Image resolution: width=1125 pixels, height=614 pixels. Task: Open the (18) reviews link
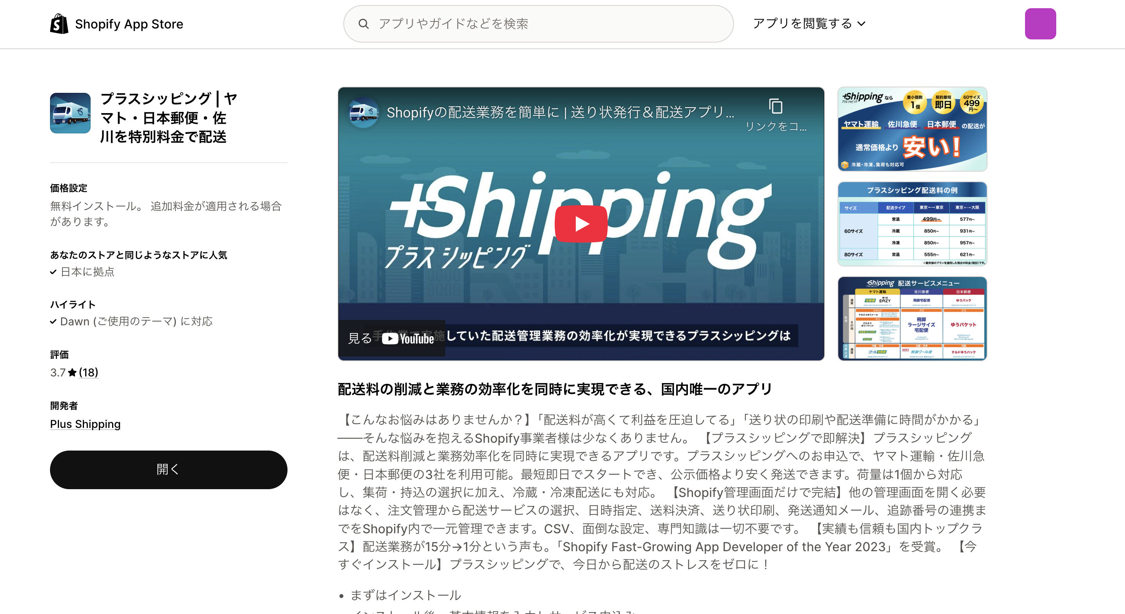[89, 373]
